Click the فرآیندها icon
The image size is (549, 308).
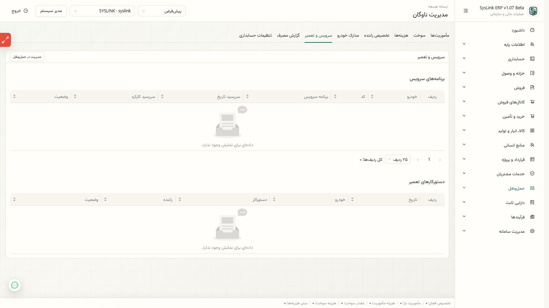click(532, 217)
